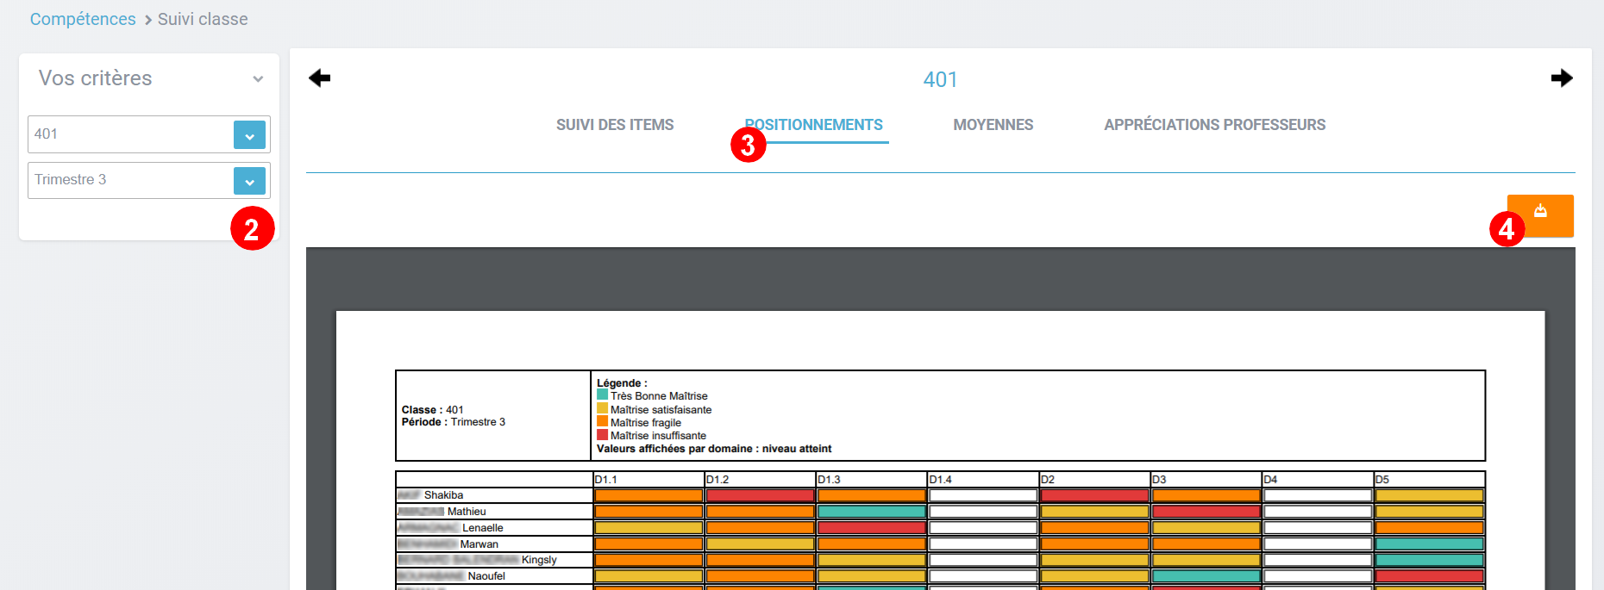The height and width of the screenshot is (590, 1604).
Task: Click the red Maîtrise insuffisante legend swatch
Action: pyautogui.click(x=602, y=435)
